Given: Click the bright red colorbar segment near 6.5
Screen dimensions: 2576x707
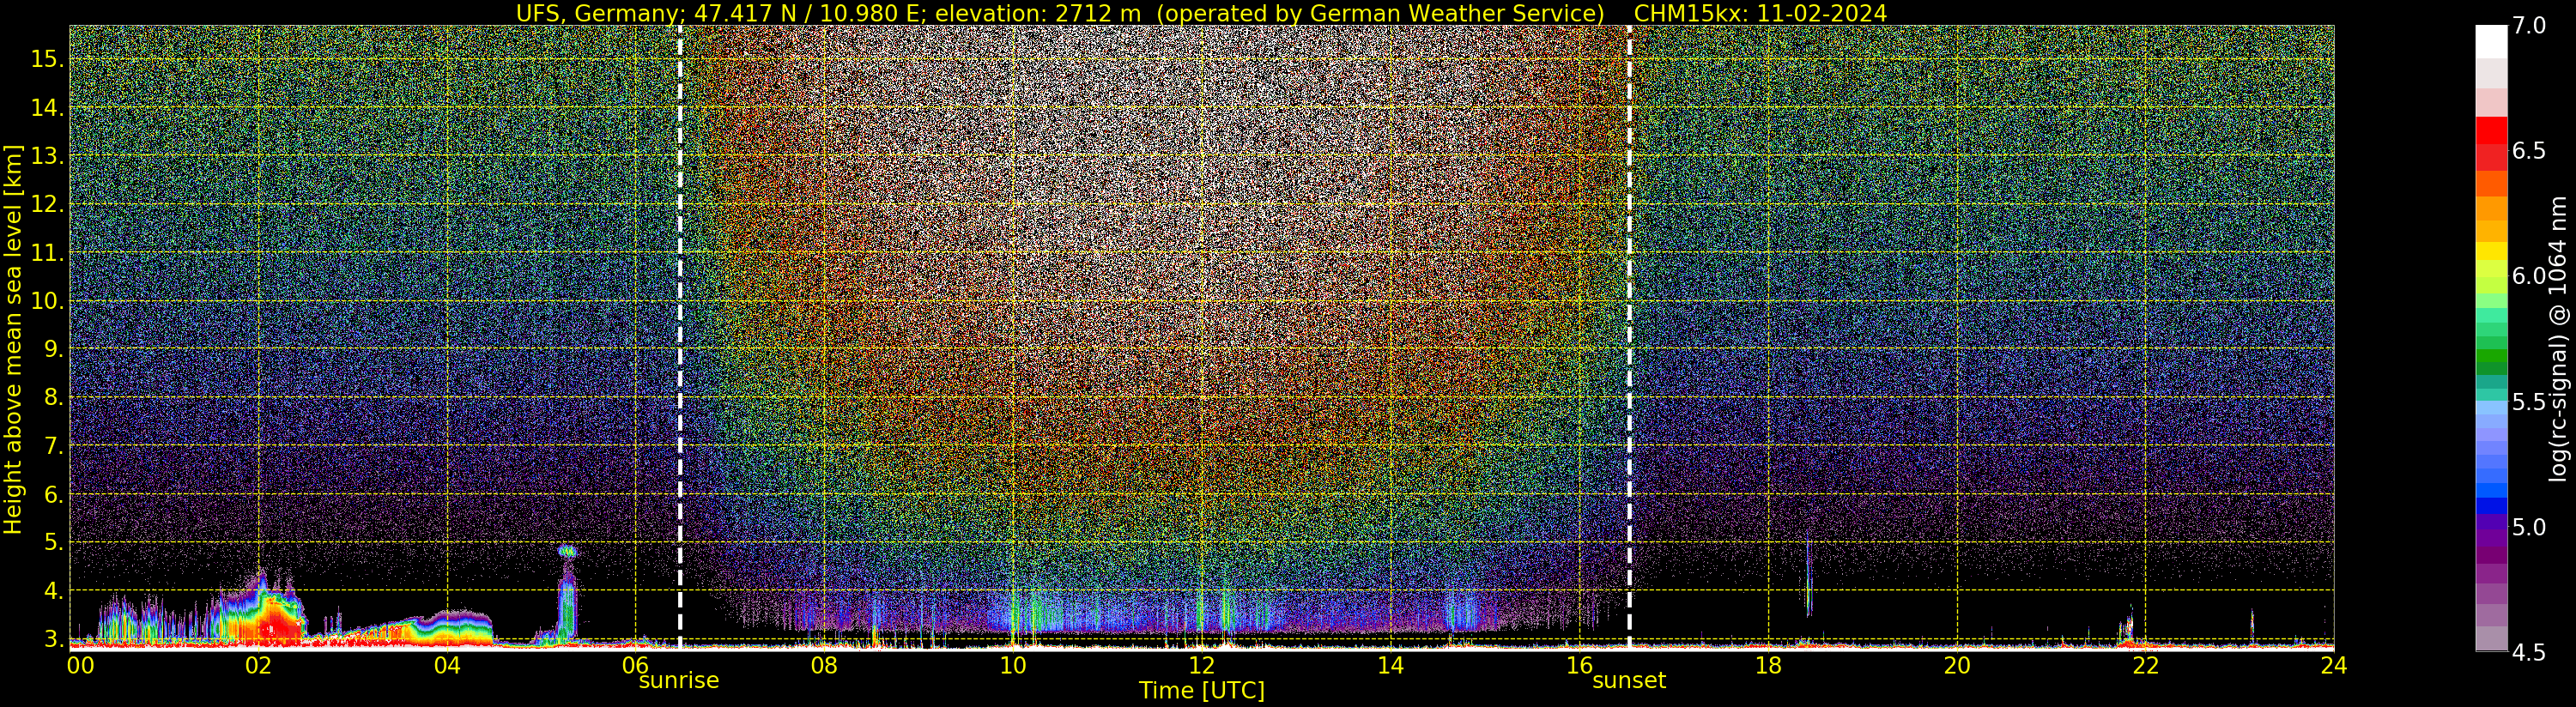Looking at the screenshot, I should (2491, 132).
